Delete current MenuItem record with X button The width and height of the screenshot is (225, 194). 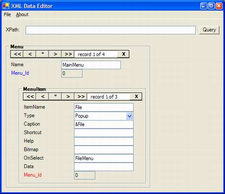pyautogui.click(x=136, y=97)
